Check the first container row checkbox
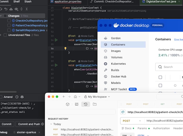The height and width of the screenshot is (136, 183). coord(160,85)
